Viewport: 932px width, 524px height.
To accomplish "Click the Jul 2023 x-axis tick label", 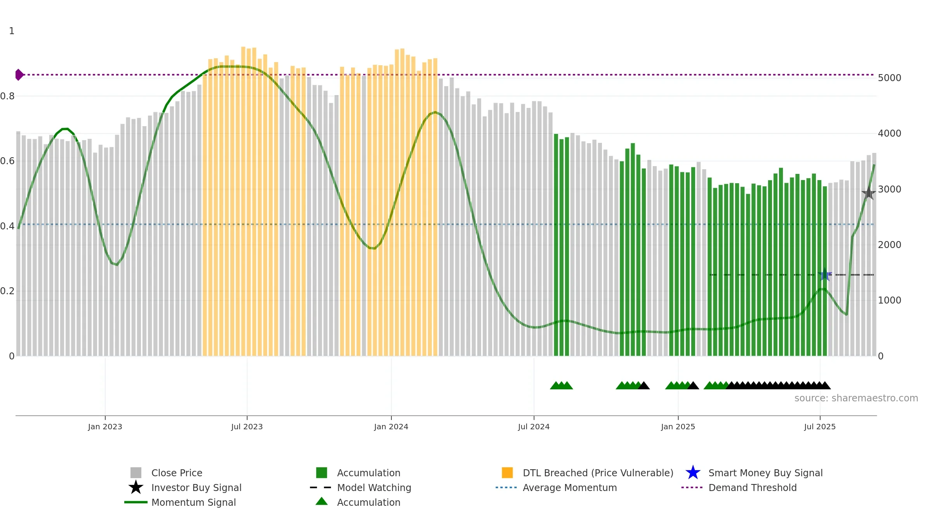I will [x=247, y=427].
